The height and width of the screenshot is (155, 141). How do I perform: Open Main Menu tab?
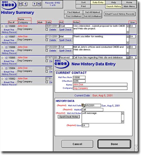click(129, 6)
